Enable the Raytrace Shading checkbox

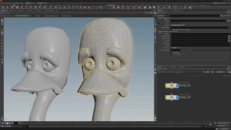tap(171, 54)
